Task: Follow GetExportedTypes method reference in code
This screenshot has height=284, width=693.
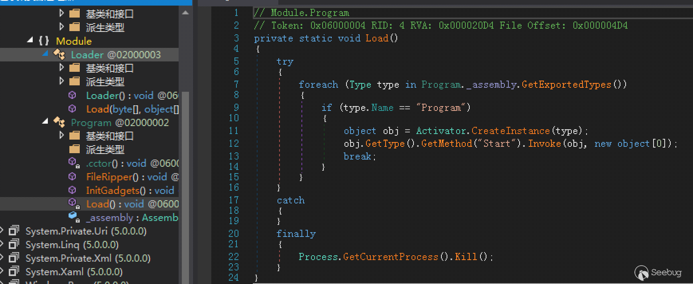Action: click(x=566, y=85)
